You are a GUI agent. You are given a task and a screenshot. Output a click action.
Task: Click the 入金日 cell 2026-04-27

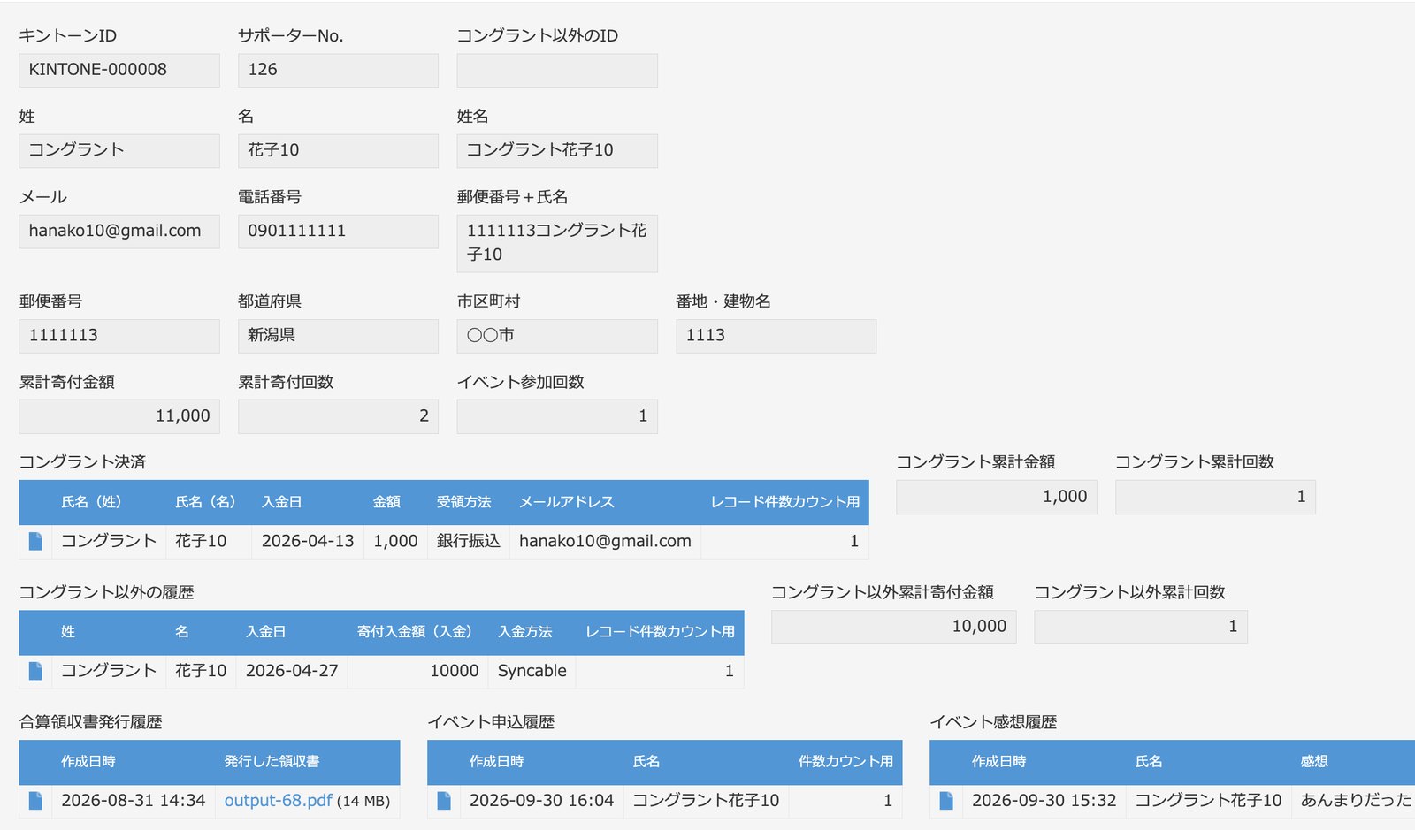click(292, 671)
